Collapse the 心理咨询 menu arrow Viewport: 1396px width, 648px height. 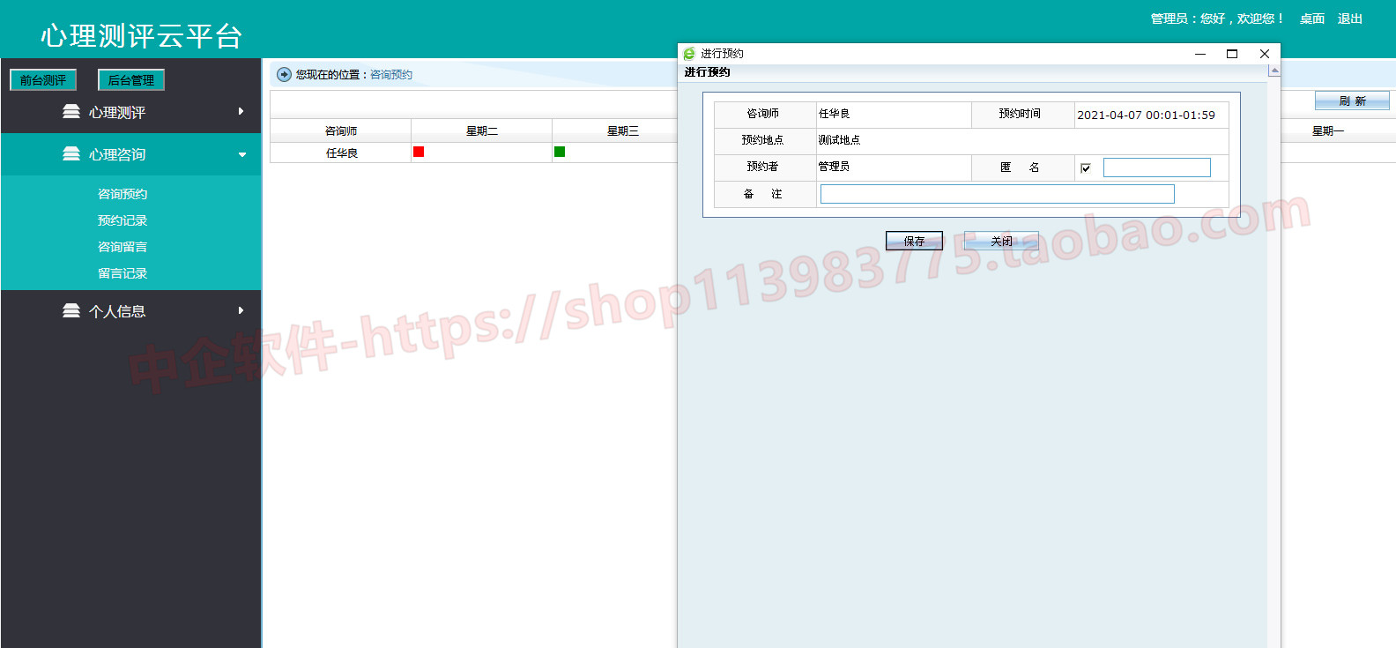pos(242,154)
